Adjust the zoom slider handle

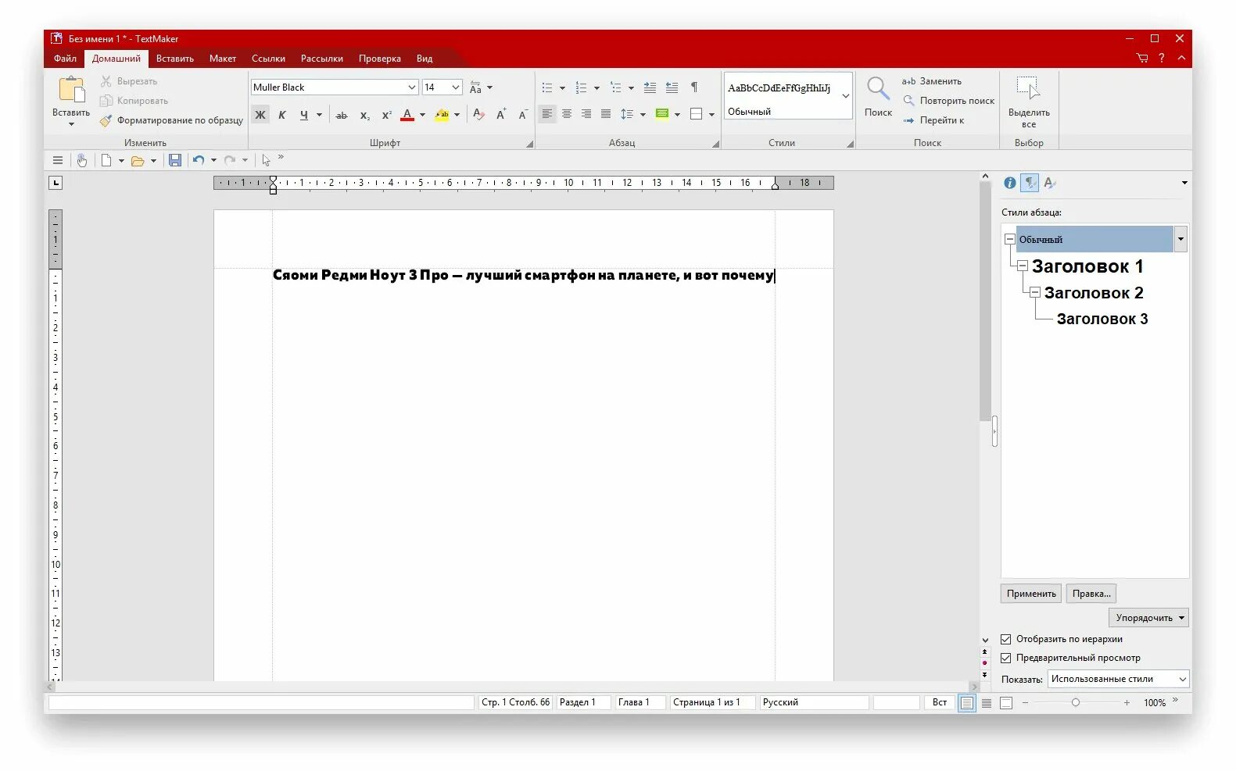coord(1076,702)
